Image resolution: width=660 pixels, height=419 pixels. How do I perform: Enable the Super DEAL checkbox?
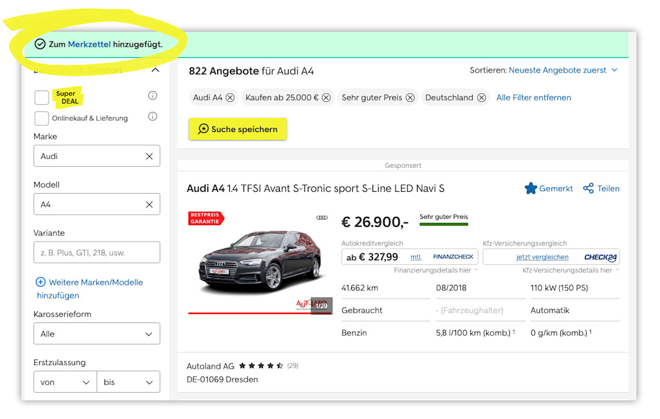tap(41, 98)
